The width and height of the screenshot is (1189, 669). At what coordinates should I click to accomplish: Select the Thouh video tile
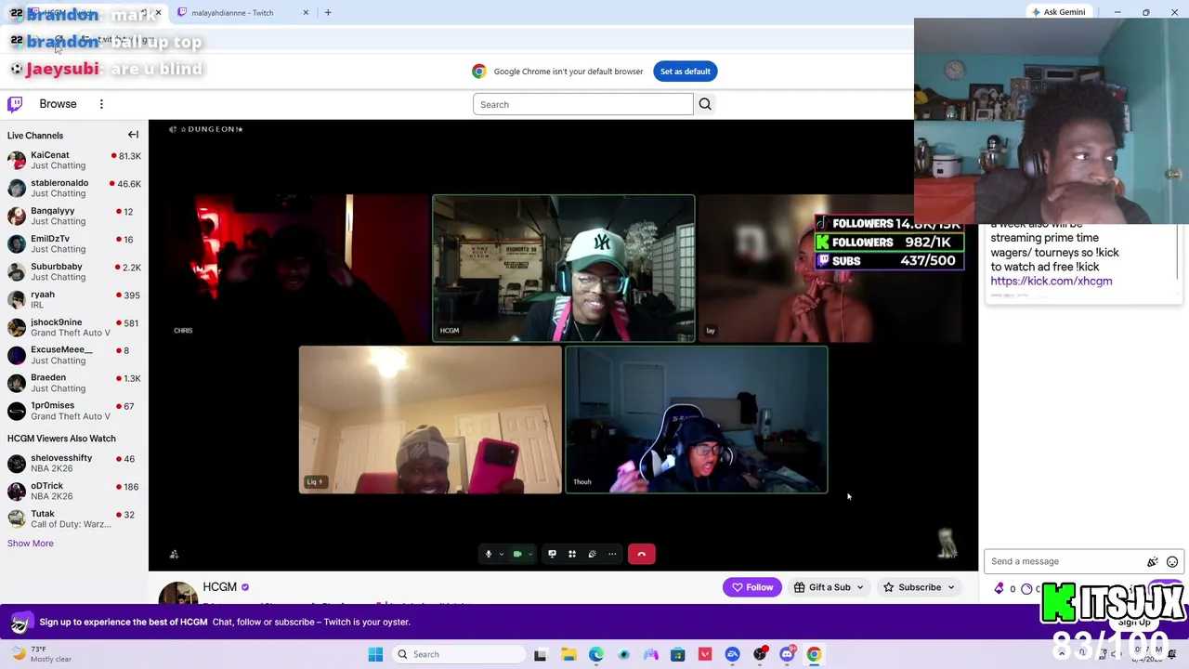pos(697,420)
